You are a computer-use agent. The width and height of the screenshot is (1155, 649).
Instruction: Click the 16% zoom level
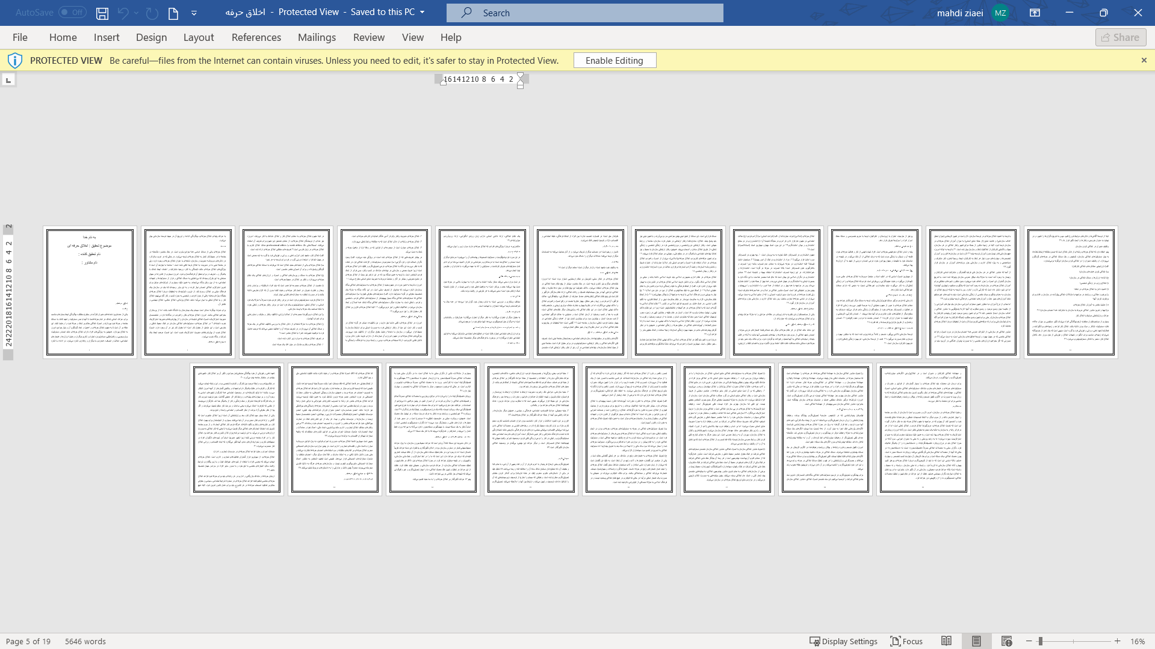[1138, 641]
